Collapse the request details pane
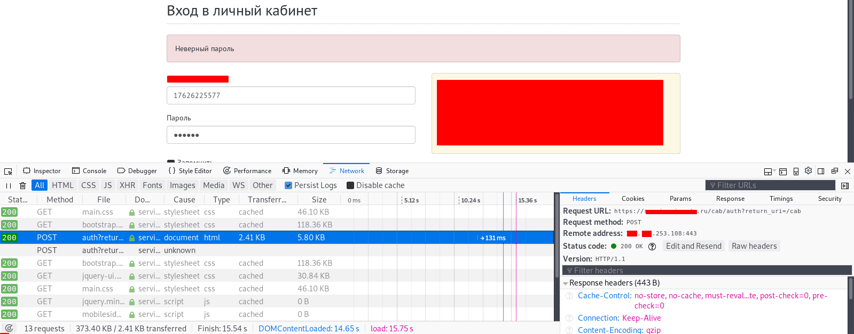 click(844, 185)
